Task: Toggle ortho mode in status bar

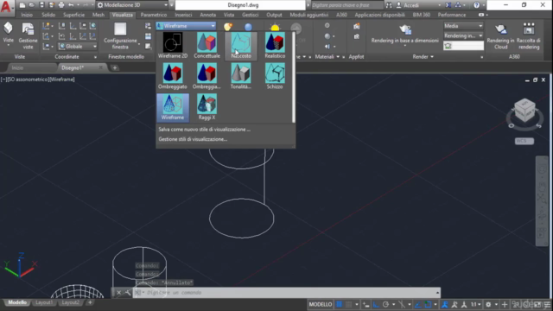Action: (376, 304)
